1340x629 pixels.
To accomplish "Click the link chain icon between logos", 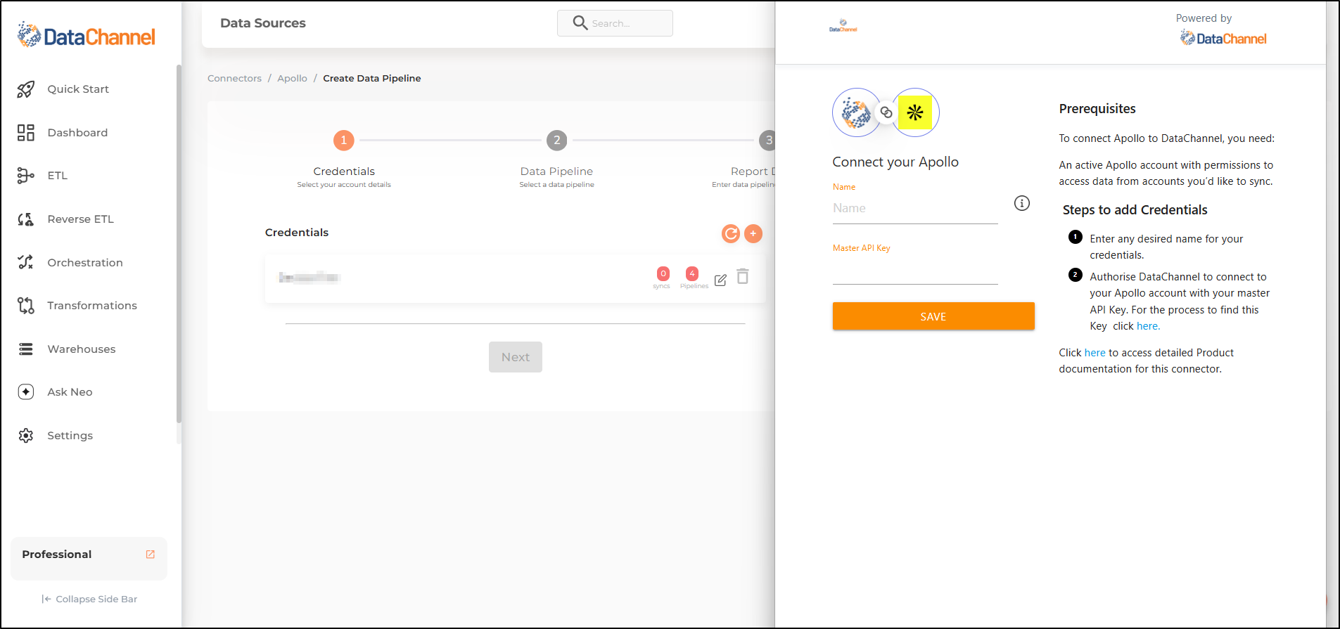I will pyautogui.click(x=886, y=112).
